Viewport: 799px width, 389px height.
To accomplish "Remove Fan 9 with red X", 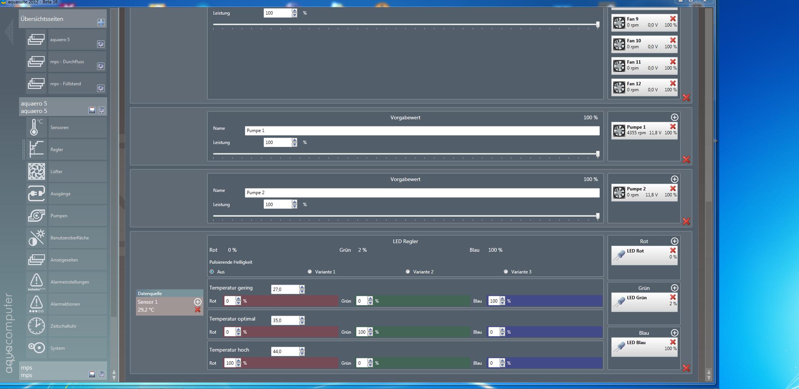I will click(x=673, y=19).
